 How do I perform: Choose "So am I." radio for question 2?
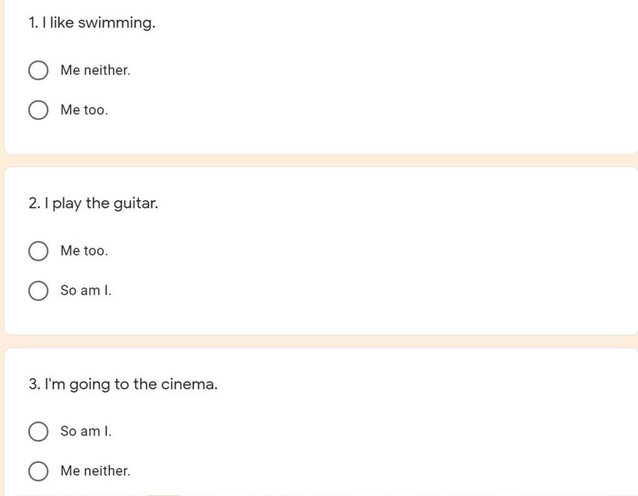coord(38,290)
